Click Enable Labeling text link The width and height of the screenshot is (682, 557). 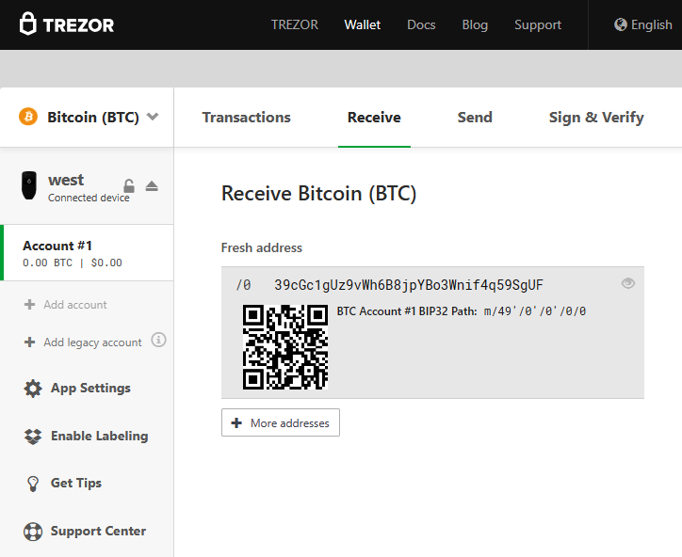[100, 436]
